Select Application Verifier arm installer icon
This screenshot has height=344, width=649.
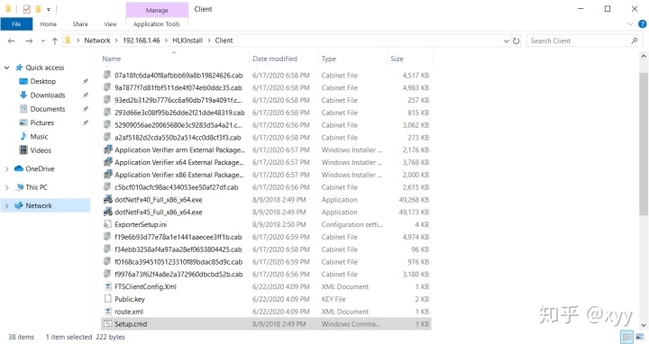coord(107,149)
